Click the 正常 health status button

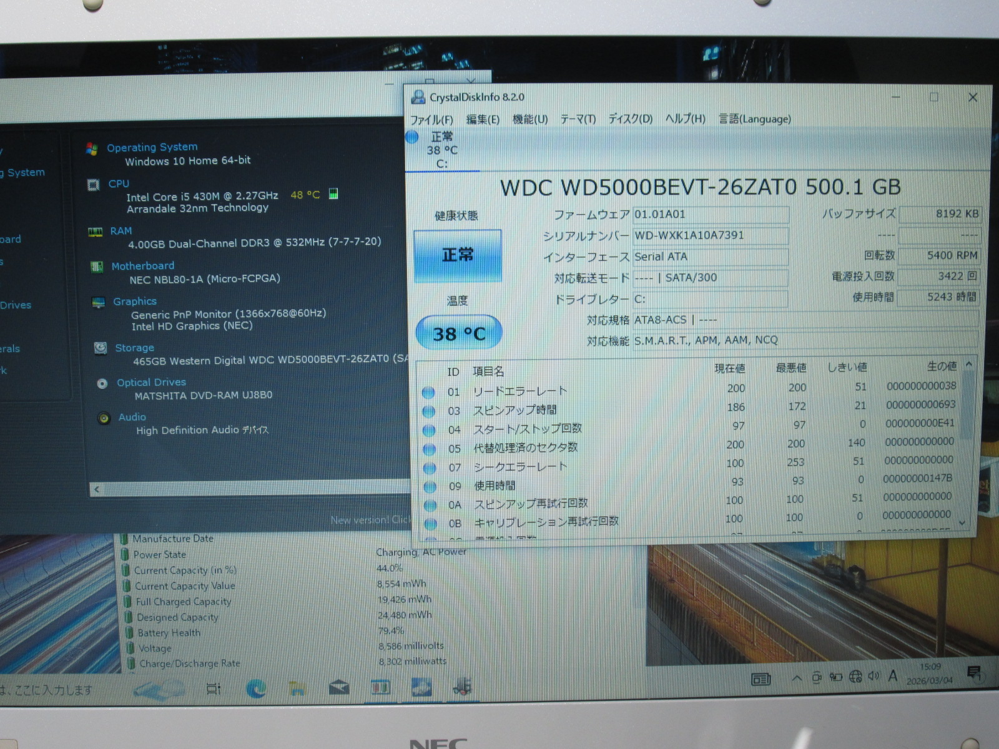(458, 255)
